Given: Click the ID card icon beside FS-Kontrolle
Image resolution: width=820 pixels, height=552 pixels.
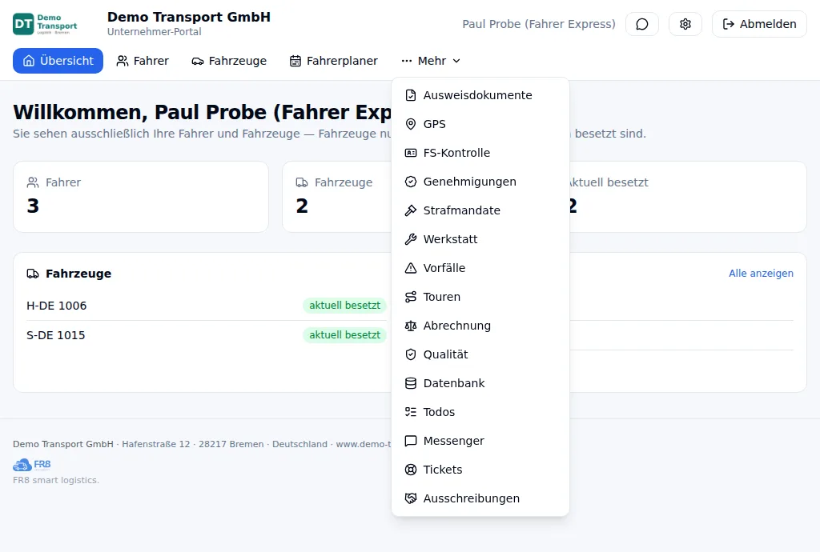Looking at the screenshot, I should tap(411, 153).
